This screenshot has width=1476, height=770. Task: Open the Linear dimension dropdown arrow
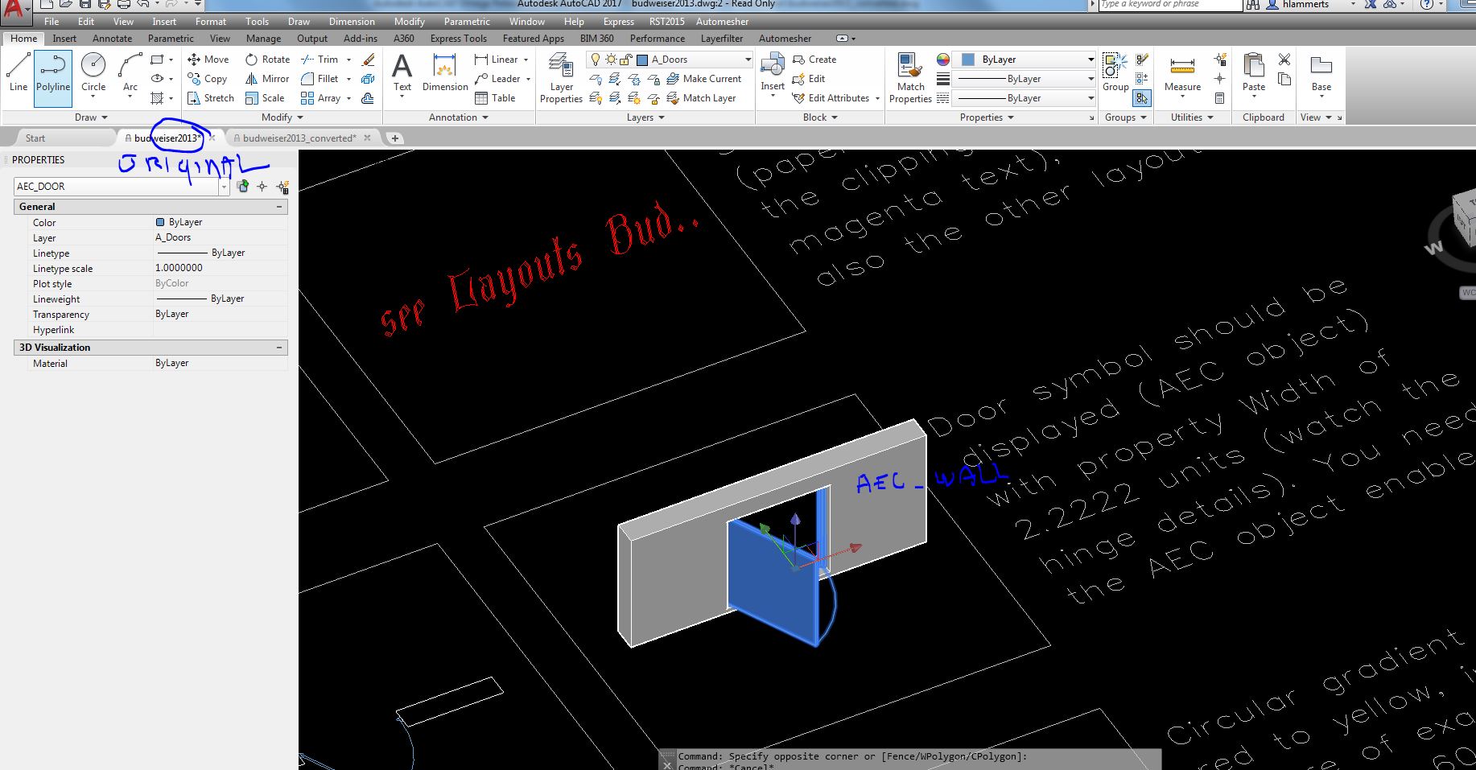tap(526, 60)
